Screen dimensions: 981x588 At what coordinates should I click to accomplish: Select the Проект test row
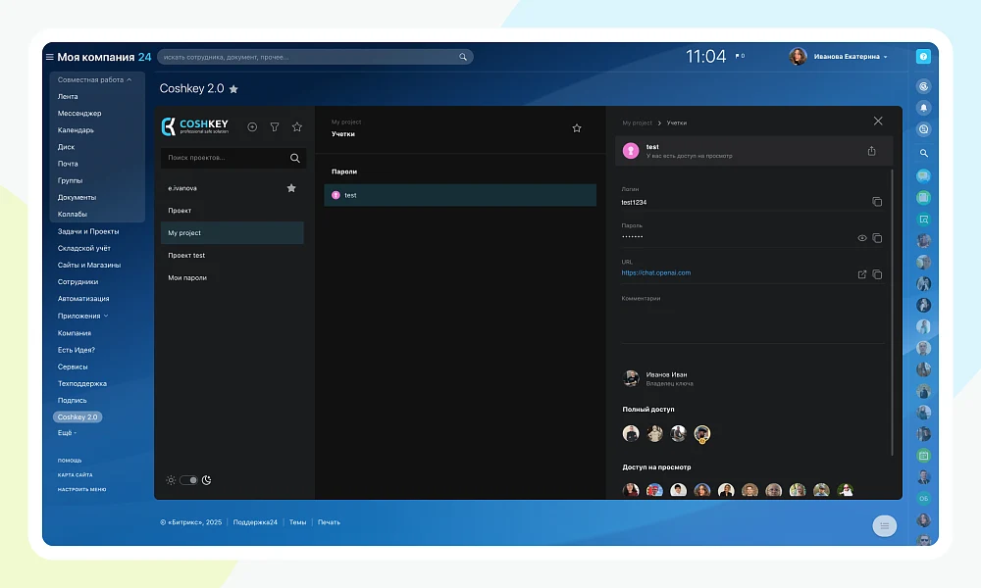(x=232, y=256)
